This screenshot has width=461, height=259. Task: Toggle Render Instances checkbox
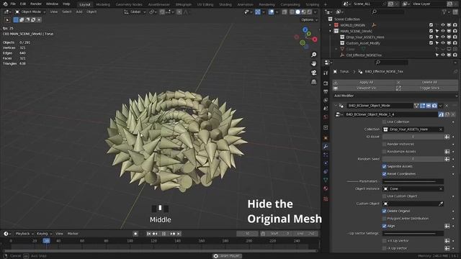point(384,144)
